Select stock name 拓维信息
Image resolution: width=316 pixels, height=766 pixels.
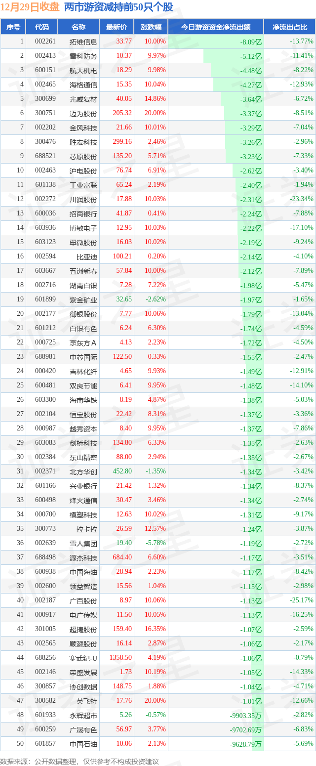84,42
